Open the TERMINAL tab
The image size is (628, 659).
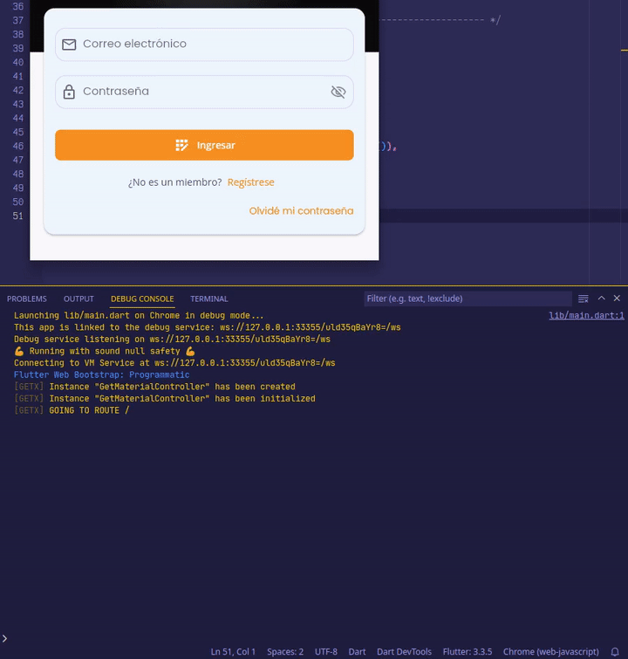pyautogui.click(x=208, y=299)
